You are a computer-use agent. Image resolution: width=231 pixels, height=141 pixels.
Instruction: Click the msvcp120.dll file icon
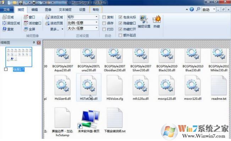pyautogui.click(x=167, y=85)
